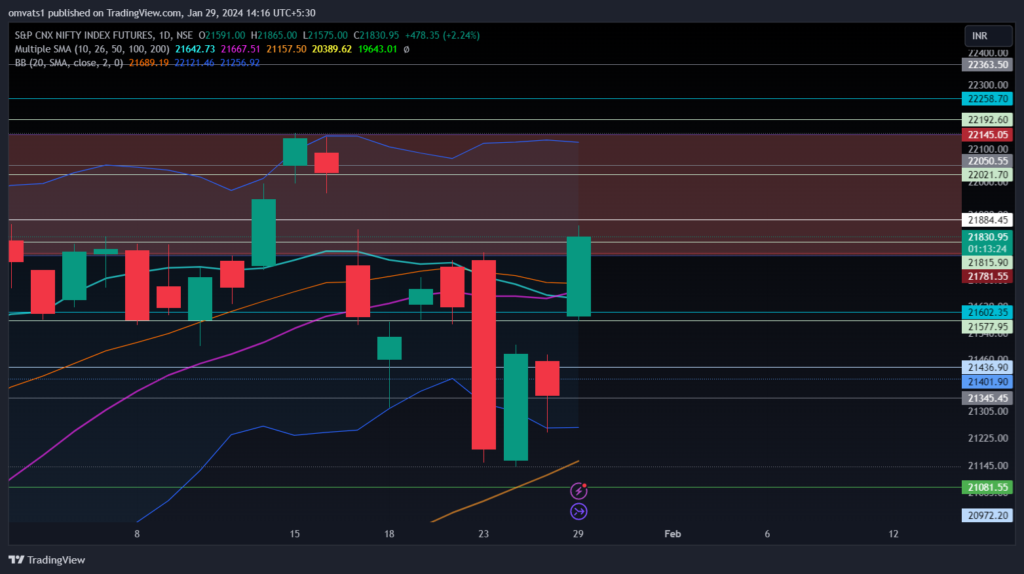Click the 21815.90 price label
The image size is (1024, 574).
pos(987,263)
